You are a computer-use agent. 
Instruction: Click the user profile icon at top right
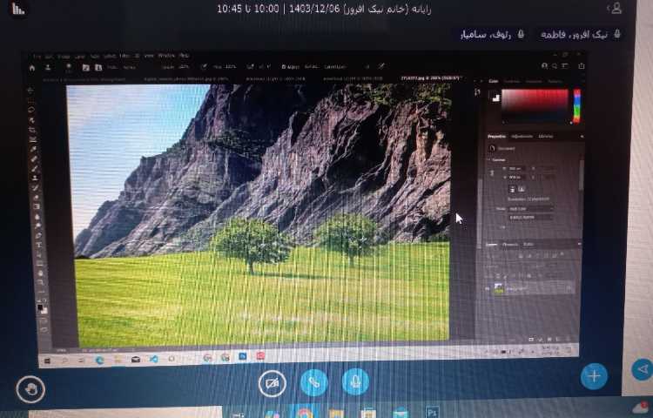pyautogui.click(x=615, y=8)
